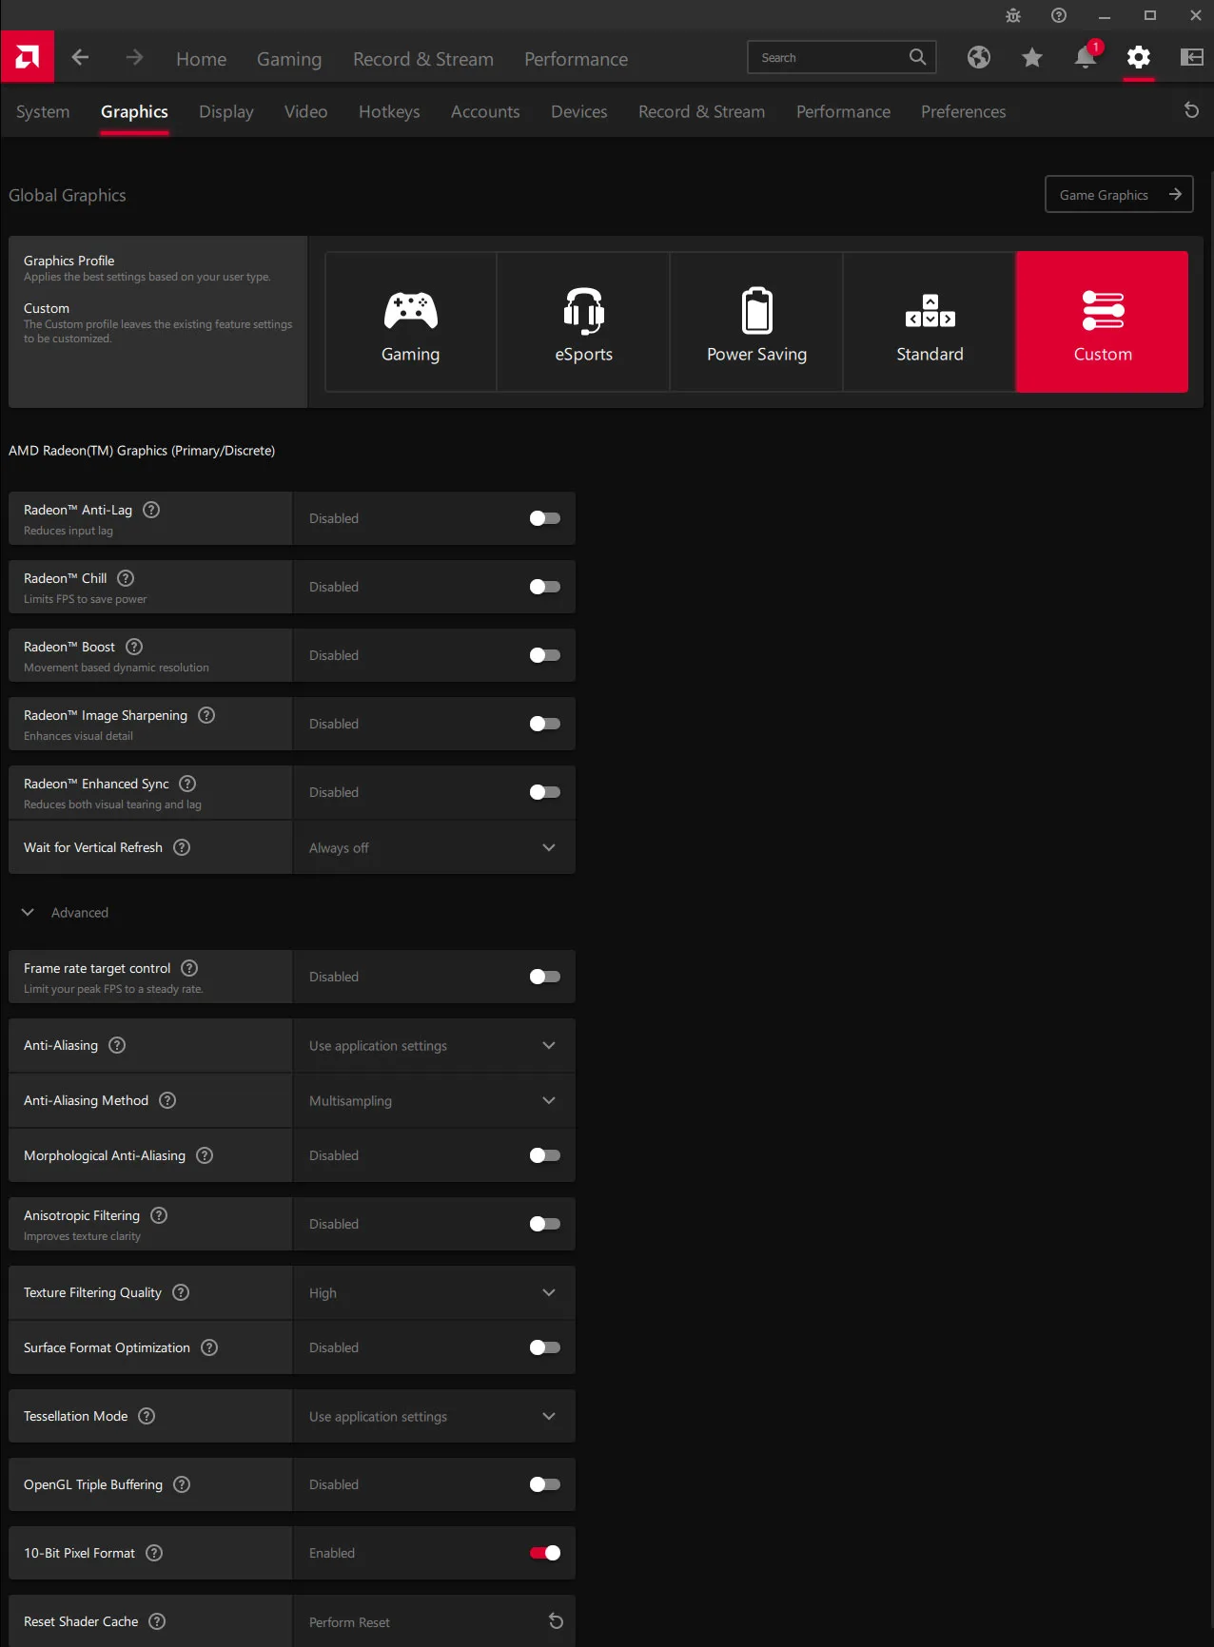Image resolution: width=1214 pixels, height=1647 pixels.
Task: Enable Radeon Boost toggle
Action: pos(545,655)
